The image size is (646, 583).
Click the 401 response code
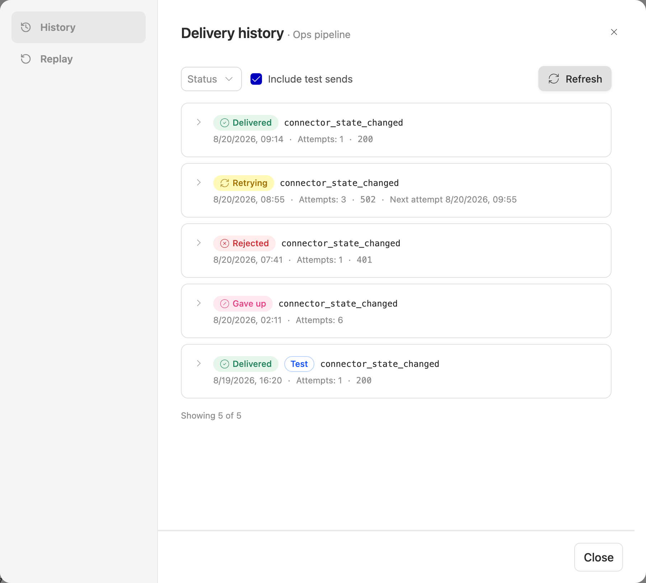point(364,260)
